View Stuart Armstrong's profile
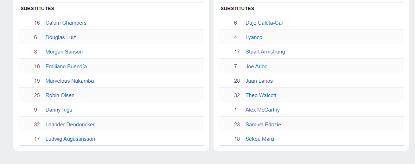The image size is (415, 164). (x=265, y=52)
